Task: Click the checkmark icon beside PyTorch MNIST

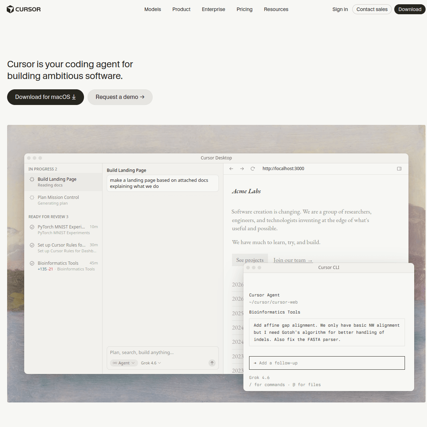Action: [x=32, y=227]
